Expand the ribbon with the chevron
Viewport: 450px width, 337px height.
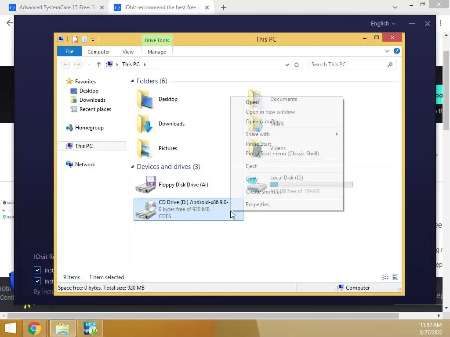tap(387, 51)
